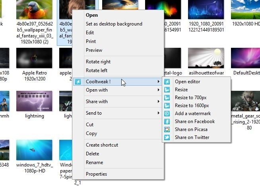Choose Rename in the context menu
Image resolution: width=260 pixels, height=186 pixels.
94,163
